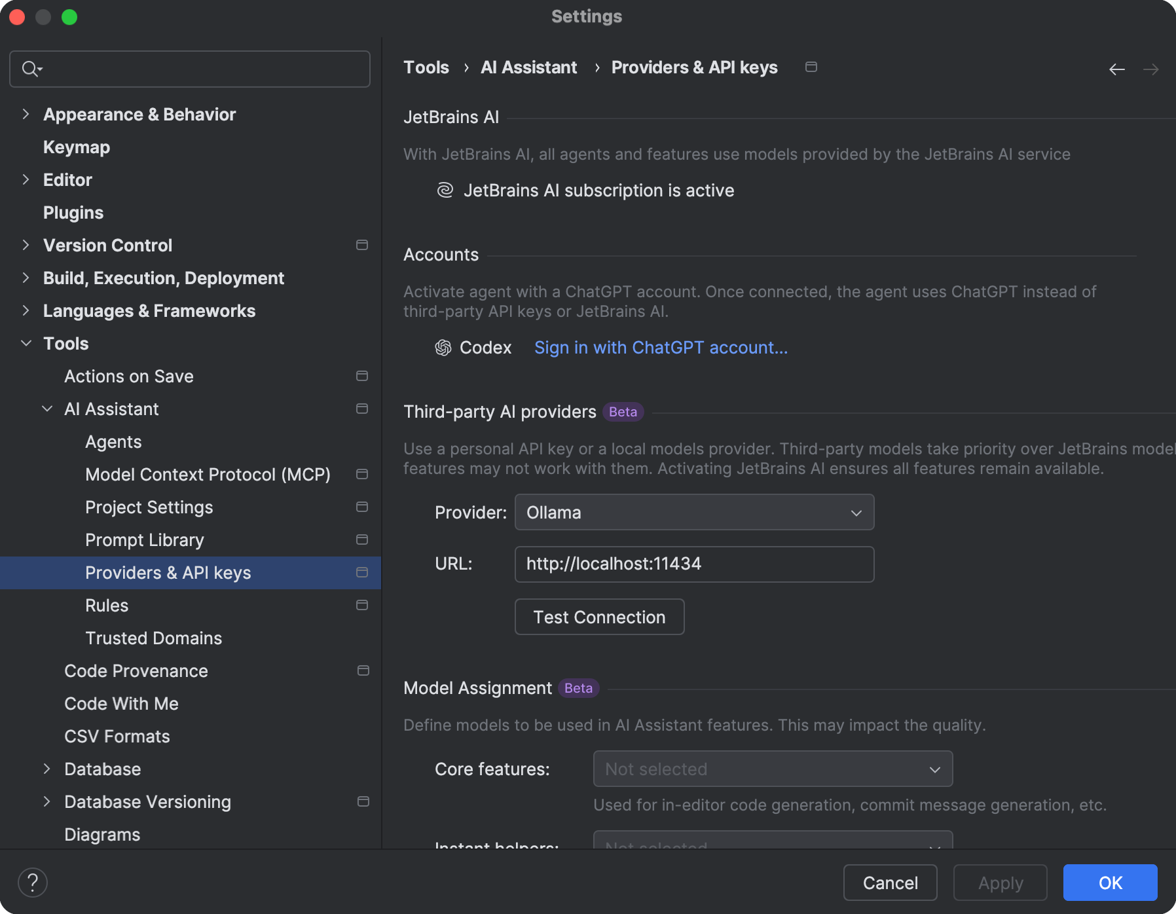The height and width of the screenshot is (914, 1176).
Task: Select Code With Me in the tree
Action: (122, 704)
